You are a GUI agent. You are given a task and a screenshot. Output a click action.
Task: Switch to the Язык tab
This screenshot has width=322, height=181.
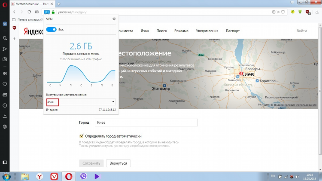coord(145,31)
